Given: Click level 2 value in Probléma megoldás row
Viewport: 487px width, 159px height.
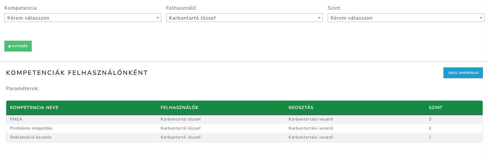Looking at the screenshot, I should point(430,128).
